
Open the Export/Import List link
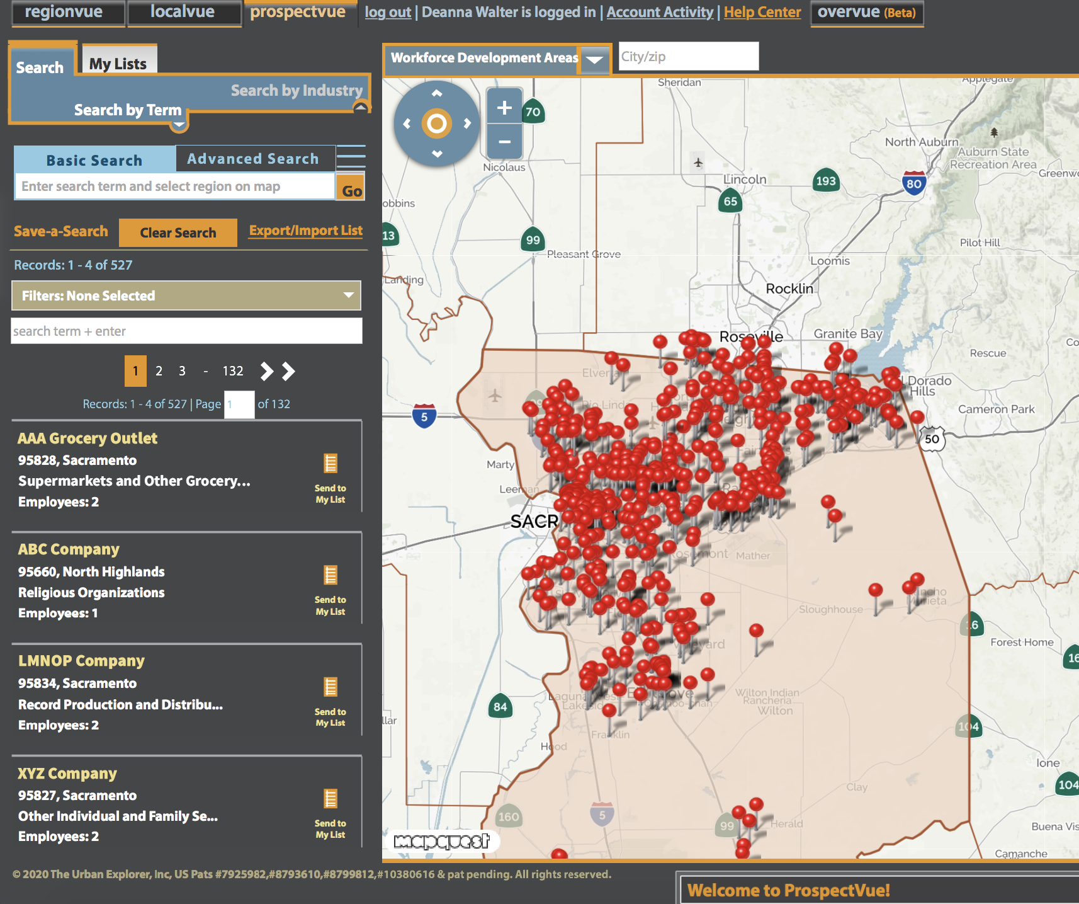pos(306,231)
